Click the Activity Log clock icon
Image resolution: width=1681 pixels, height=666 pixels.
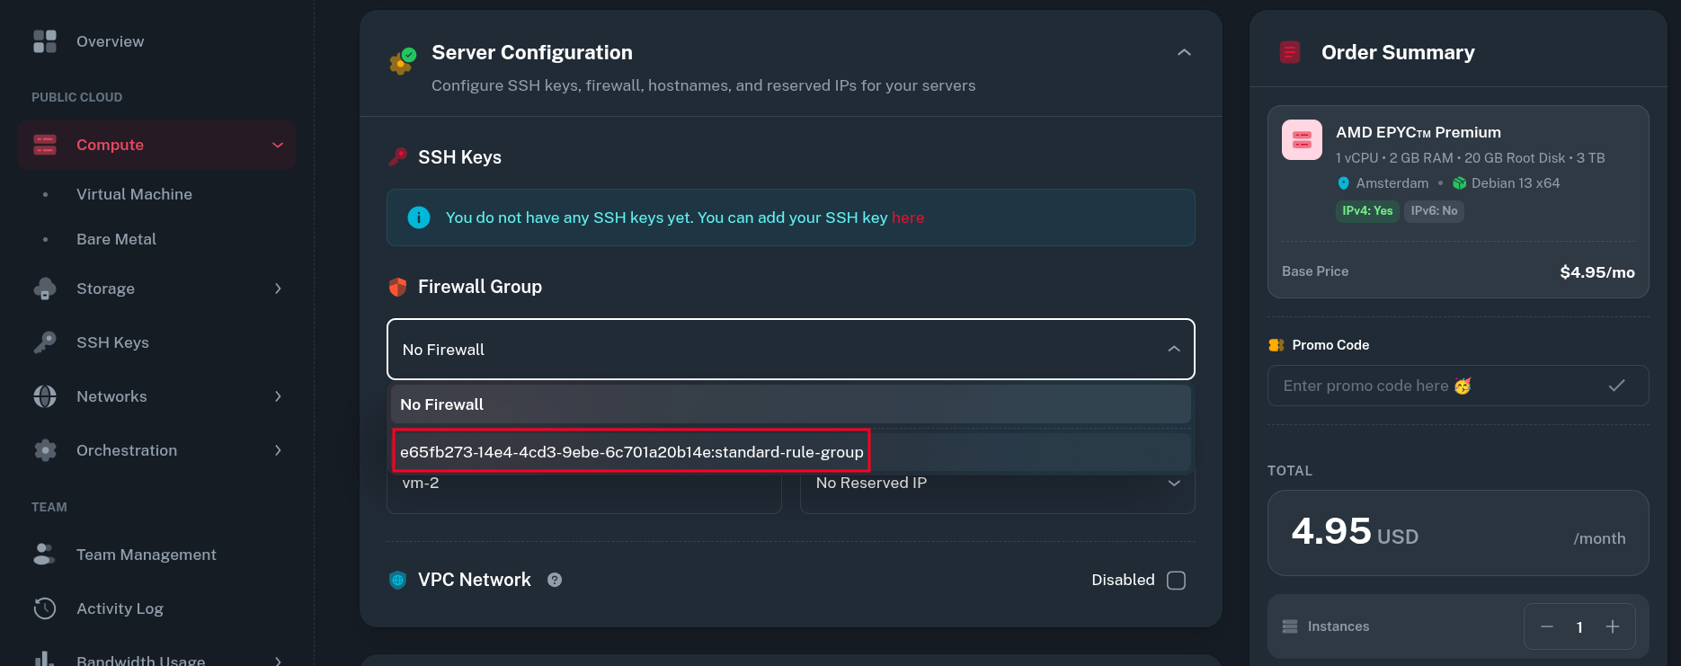coord(45,608)
